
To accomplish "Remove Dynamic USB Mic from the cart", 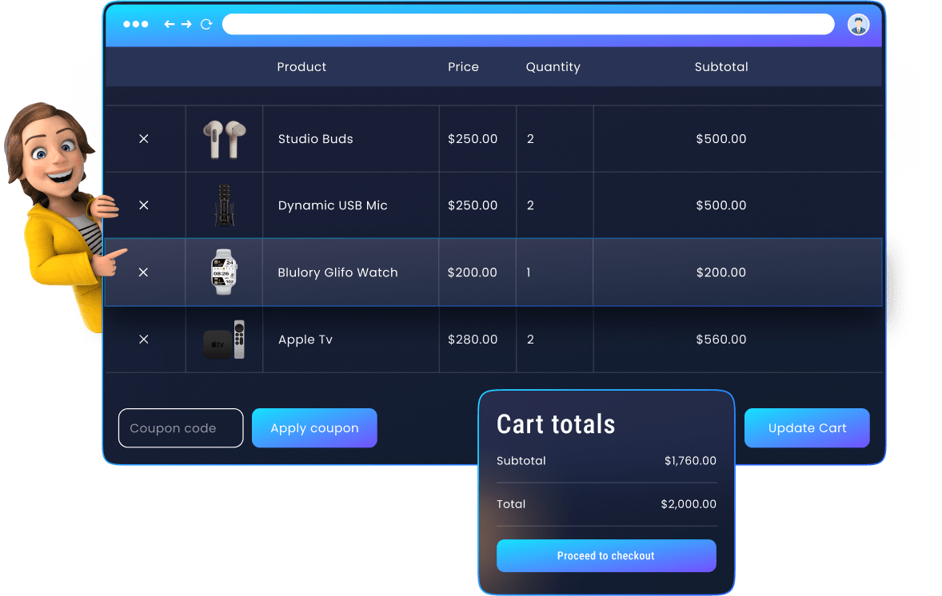I will point(144,205).
